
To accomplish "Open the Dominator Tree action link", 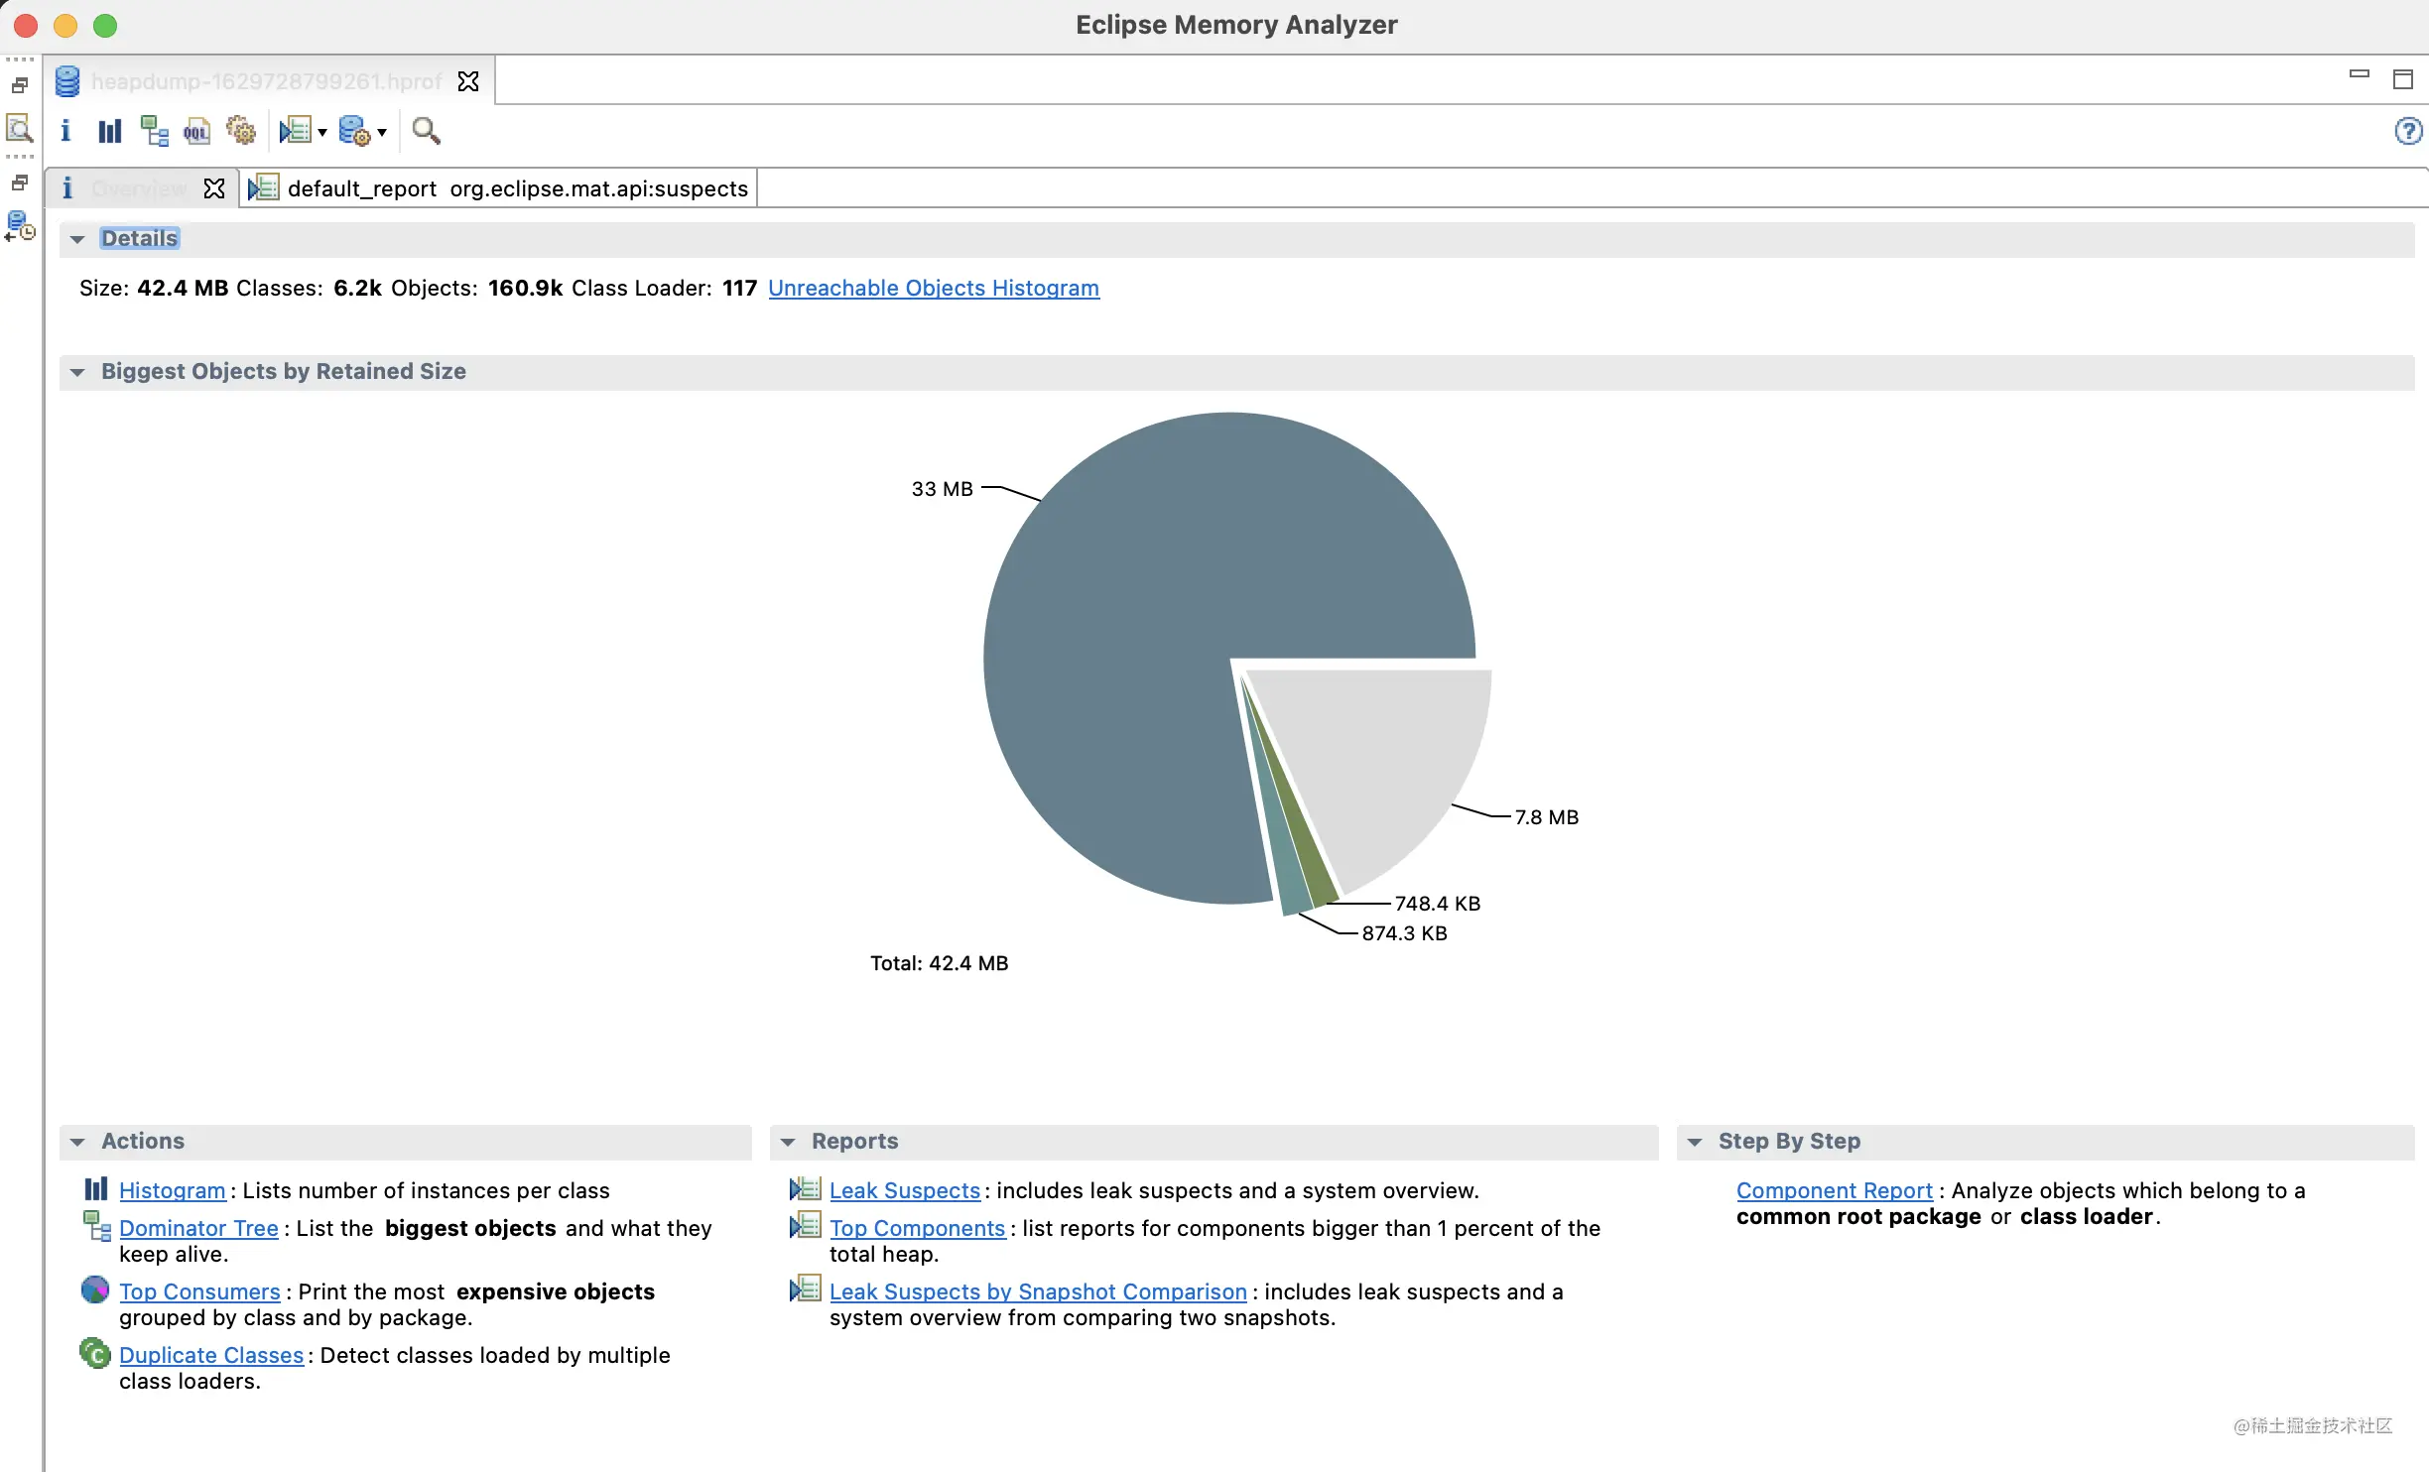I will [x=198, y=1228].
